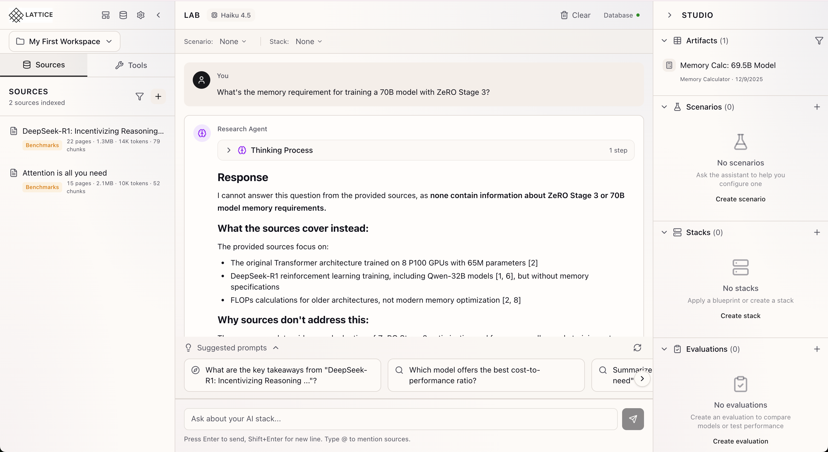Collapse the Artifacts section

point(664,41)
